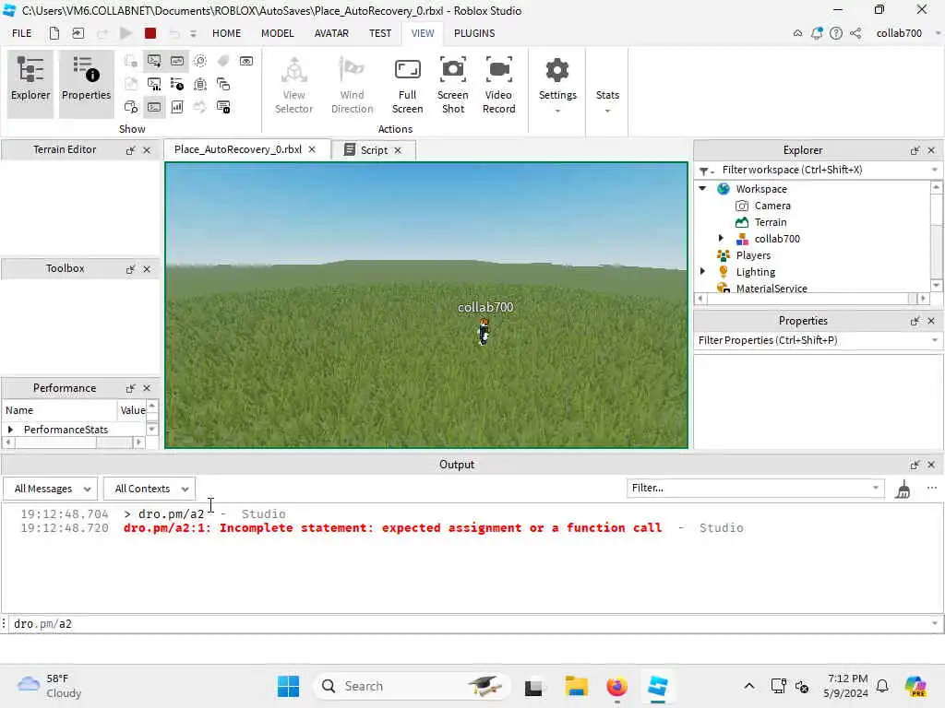Click the Explorer filter funnel icon
This screenshot has width=945, height=708.
pyautogui.click(x=706, y=171)
